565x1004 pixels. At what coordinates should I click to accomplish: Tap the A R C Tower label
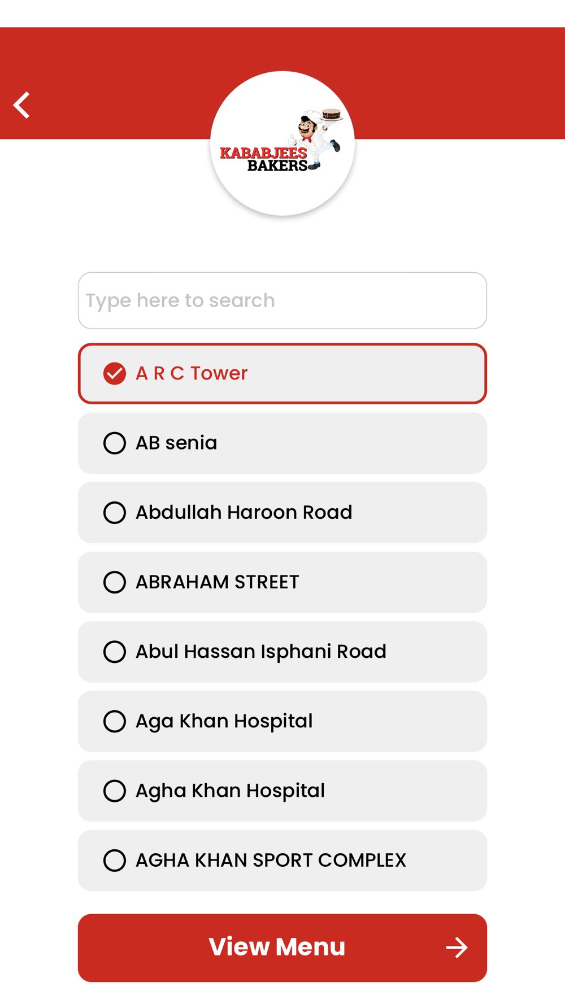192,373
